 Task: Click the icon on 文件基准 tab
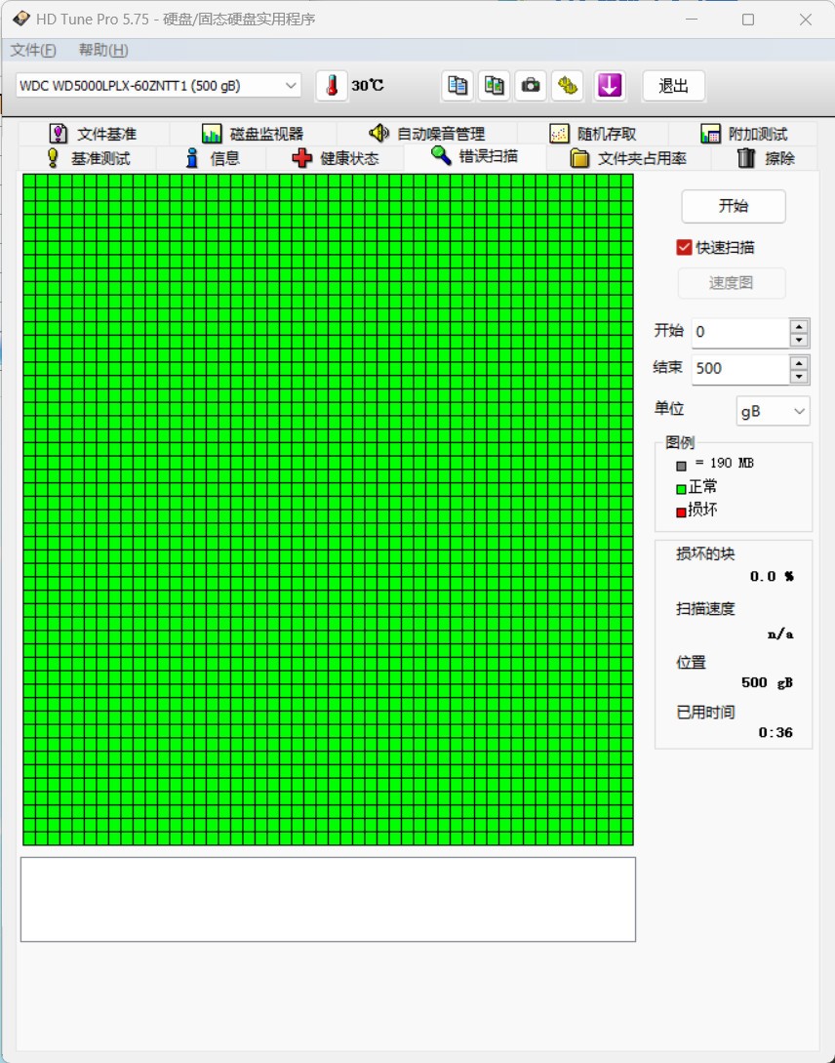click(59, 134)
